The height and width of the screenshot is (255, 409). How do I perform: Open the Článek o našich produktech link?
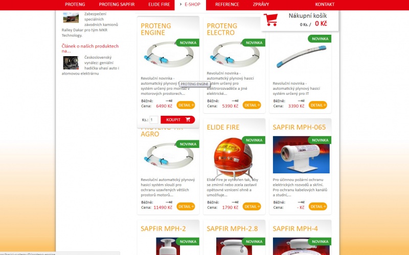(x=90, y=48)
